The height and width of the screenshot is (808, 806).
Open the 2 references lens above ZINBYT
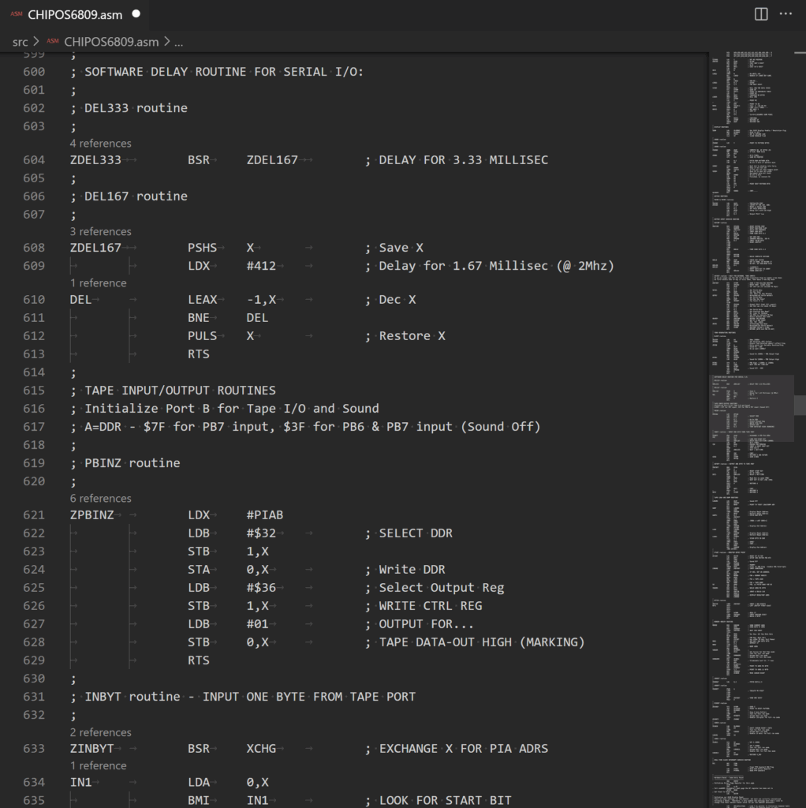tap(100, 732)
